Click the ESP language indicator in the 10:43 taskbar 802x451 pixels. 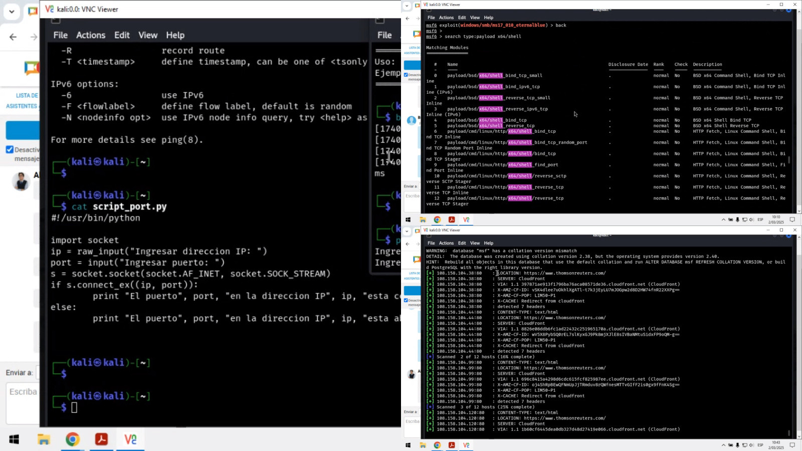tap(760, 445)
